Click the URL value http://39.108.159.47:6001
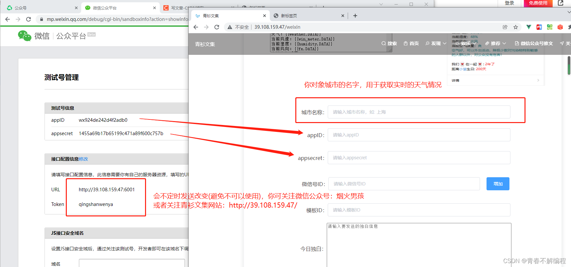The width and height of the screenshot is (571, 267). pos(107,190)
